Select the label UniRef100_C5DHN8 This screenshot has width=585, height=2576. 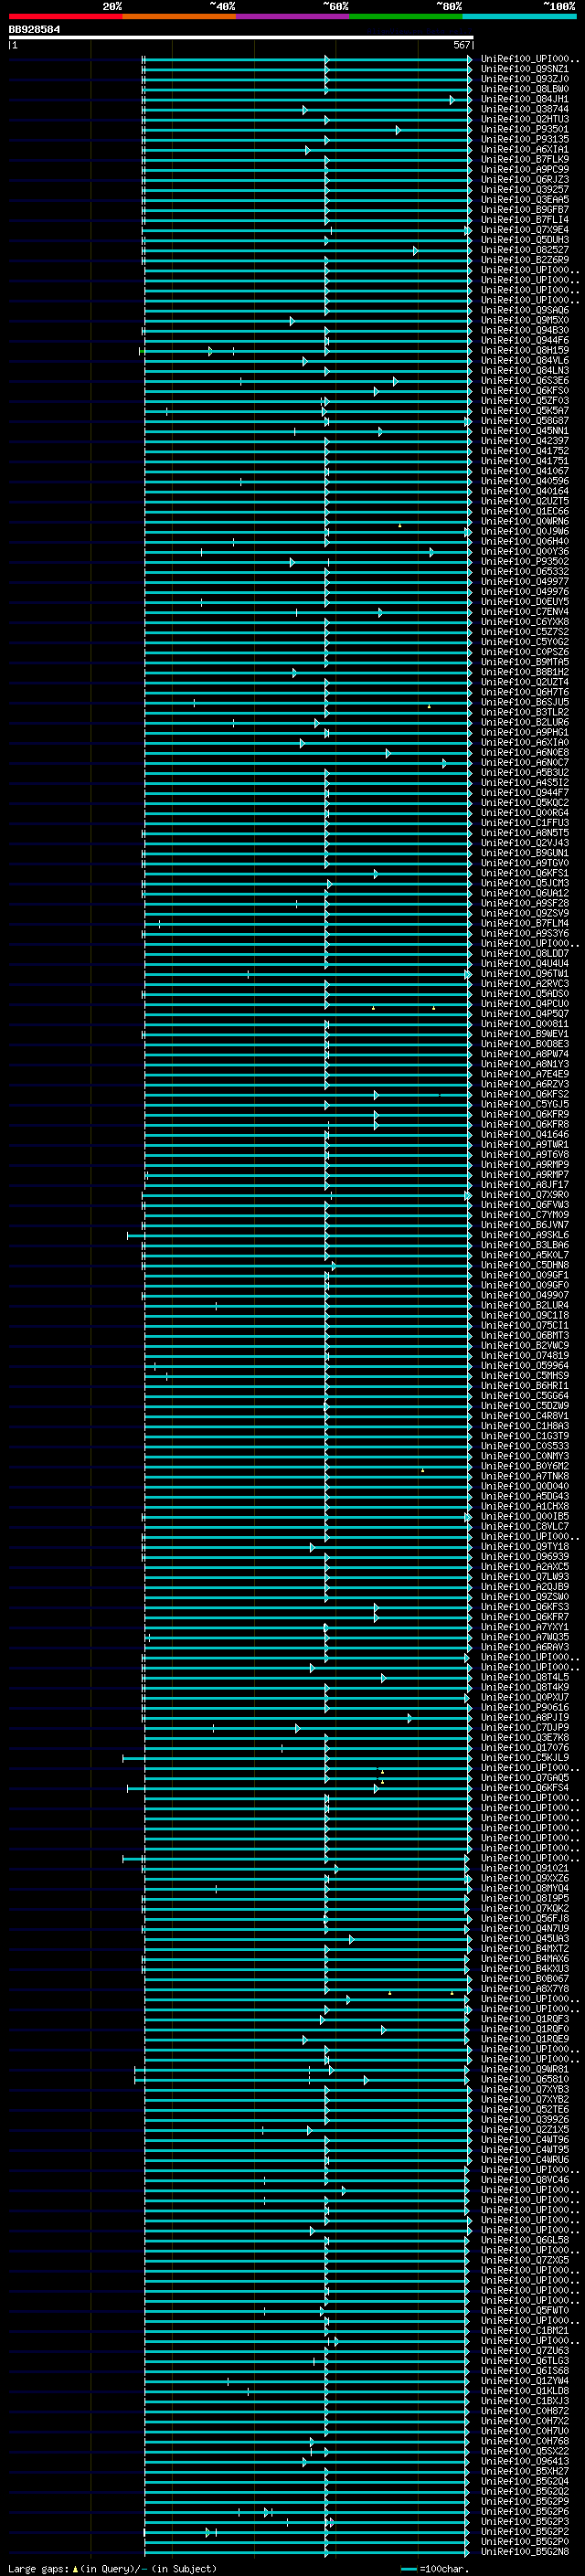click(x=525, y=1264)
